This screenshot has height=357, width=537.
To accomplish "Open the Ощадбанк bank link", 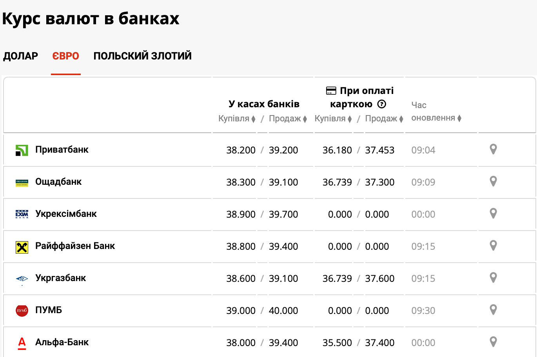I will 58,182.
